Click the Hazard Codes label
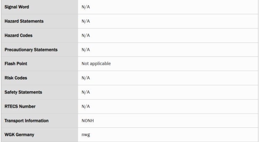The width and height of the screenshot is (260, 142). click(x=18, y=35)
